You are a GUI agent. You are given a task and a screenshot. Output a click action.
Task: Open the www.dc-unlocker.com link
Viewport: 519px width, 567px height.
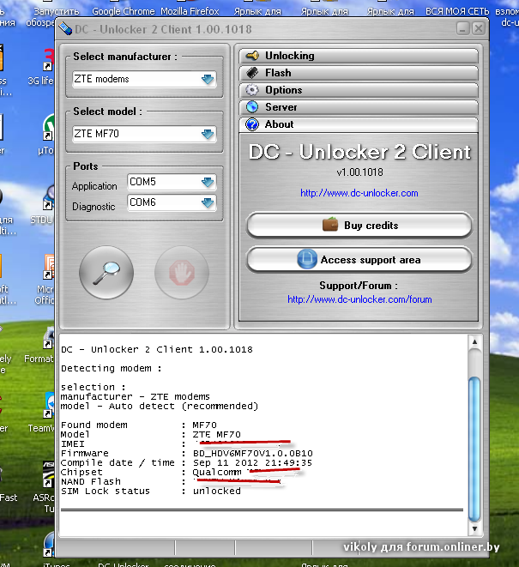(359, 193)
